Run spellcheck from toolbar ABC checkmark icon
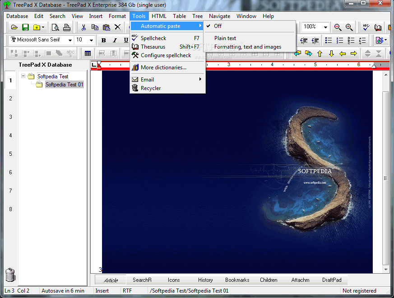The width and height of the screenshot is (394, 298). tap(366, 27)
